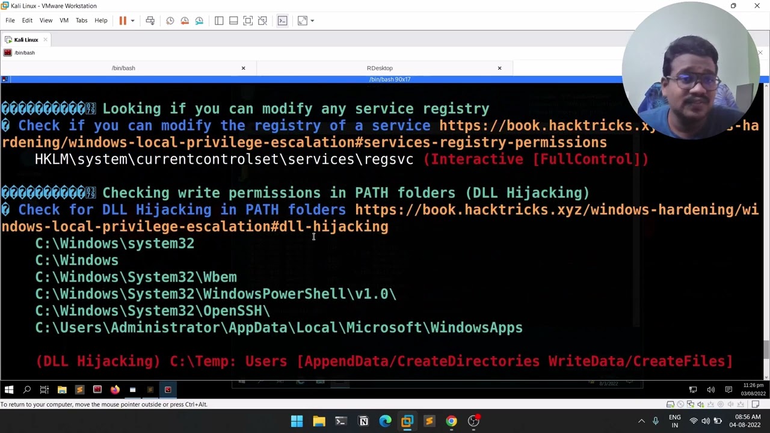Open guest notification center icon
This screenshot has width=770, height=433.
point(728,390)
